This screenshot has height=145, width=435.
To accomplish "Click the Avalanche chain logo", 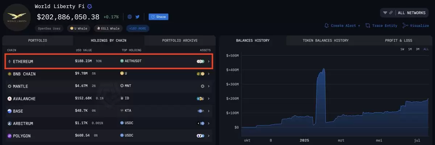I will pos(9,98).
